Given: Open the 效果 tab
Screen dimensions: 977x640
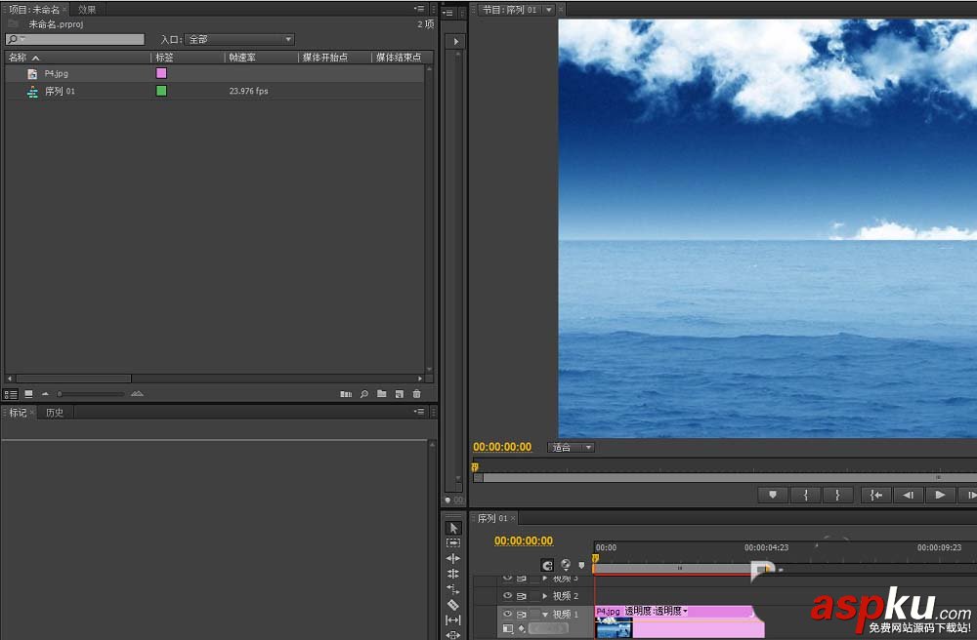Looking at the screenshot, I should (87, 10).
